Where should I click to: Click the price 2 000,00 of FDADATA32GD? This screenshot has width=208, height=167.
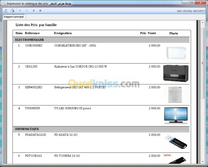tap(154, 135)
